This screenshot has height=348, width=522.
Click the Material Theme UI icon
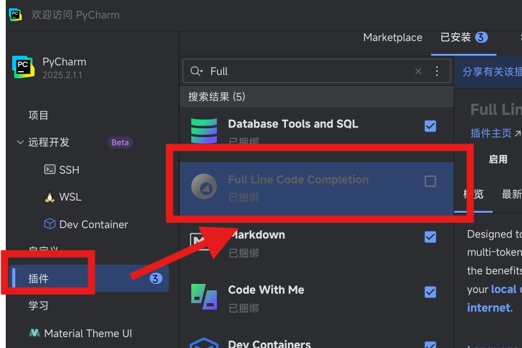pos(35,333)
